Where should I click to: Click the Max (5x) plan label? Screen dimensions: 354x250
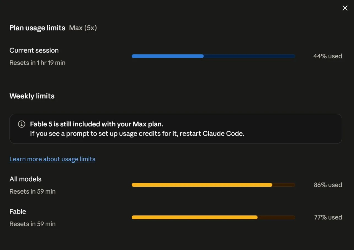click(83, 28)
